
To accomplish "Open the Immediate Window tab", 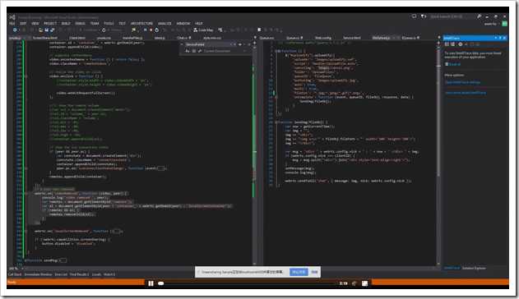I will [x=38, y=274].
